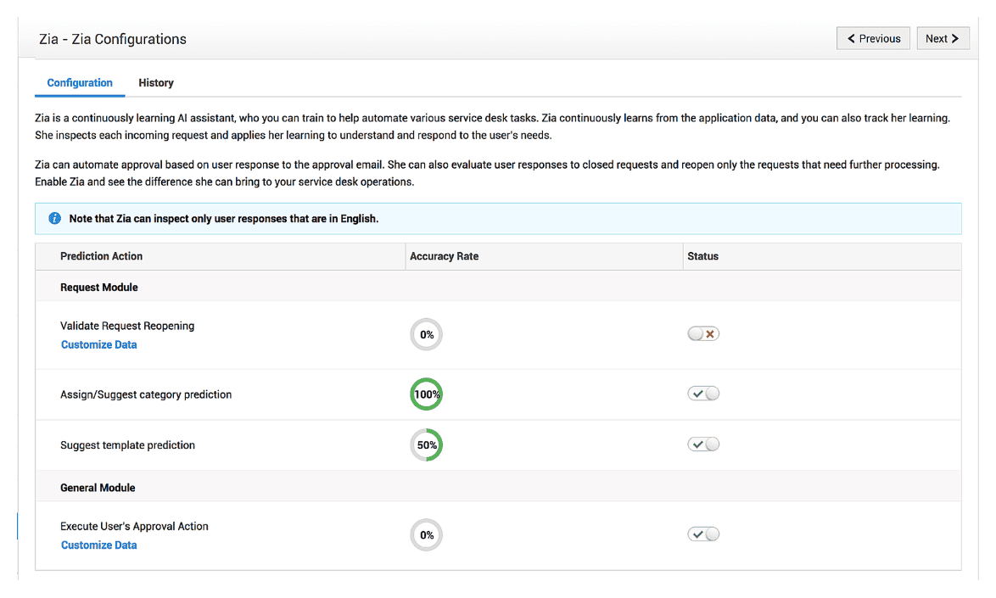This screenshot has height=598, width=996.
Task: Click Customize Data below Execute User's Approval Action
Action: [x=98, y=545]
